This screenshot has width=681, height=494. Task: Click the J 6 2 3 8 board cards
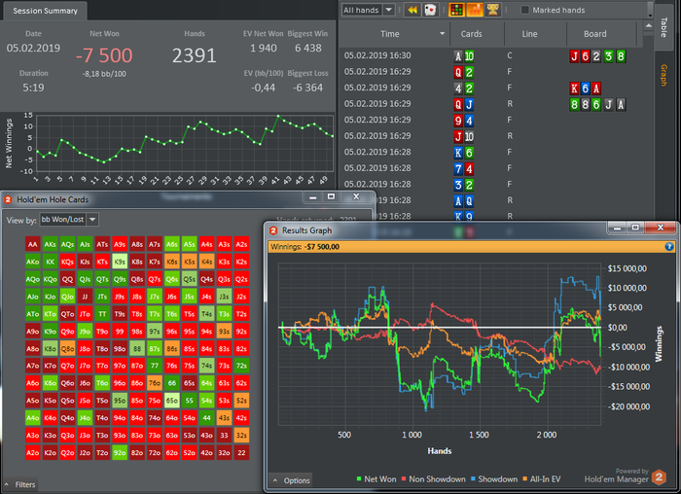(597, 56)
